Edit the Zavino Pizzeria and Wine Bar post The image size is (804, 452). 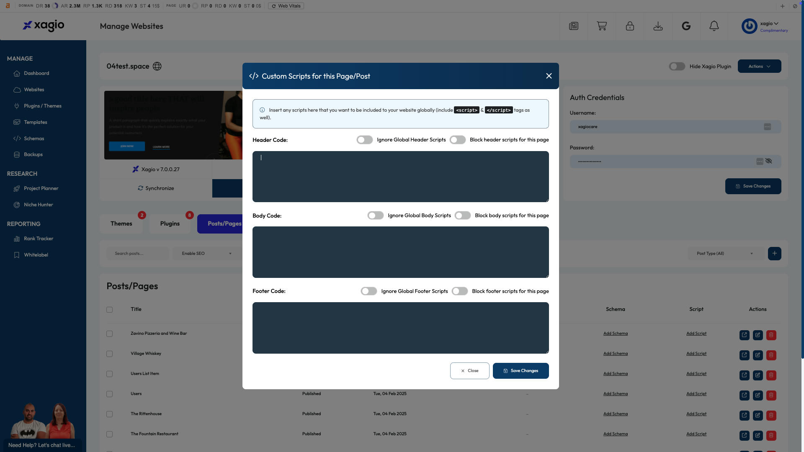(x=758, y=335)
